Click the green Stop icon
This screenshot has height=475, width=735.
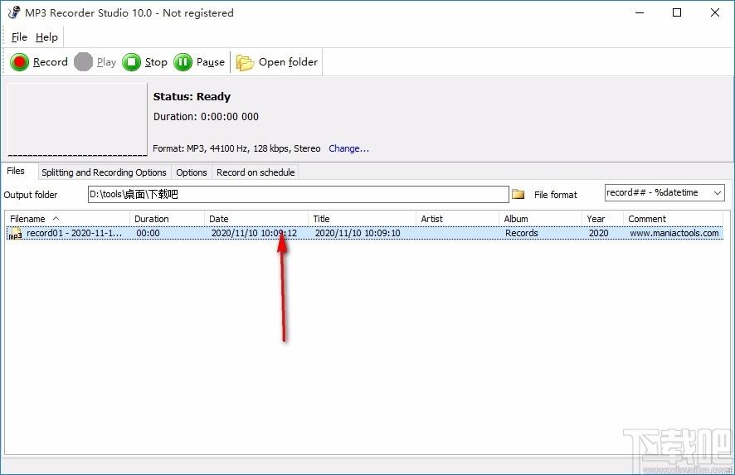(x=131, y=62)
